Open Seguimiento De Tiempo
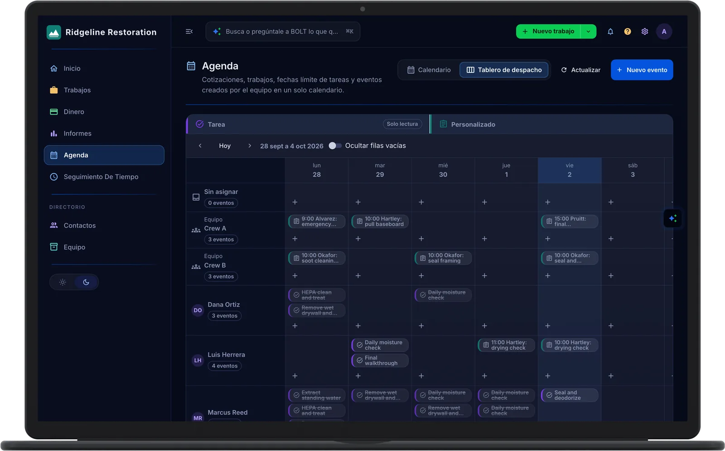The width and height of the screenshot is (725, 451). point(104,177)
